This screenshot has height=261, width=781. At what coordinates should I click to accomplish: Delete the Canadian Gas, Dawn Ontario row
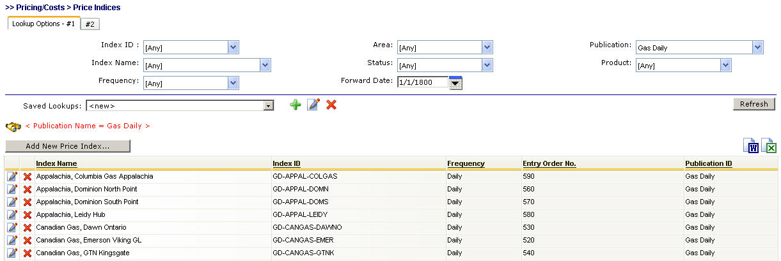[28, 228]
